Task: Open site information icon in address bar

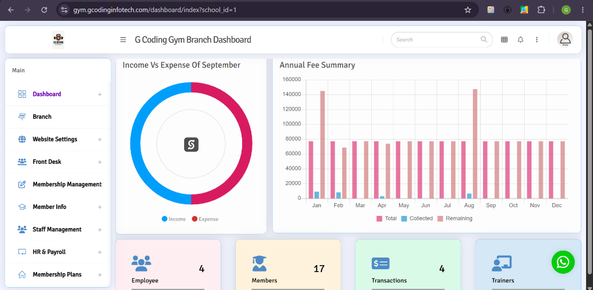Action: coord(64,10)
